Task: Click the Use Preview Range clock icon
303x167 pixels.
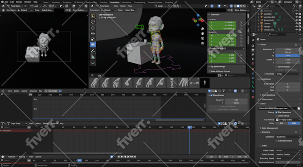Action: point(220,157)
